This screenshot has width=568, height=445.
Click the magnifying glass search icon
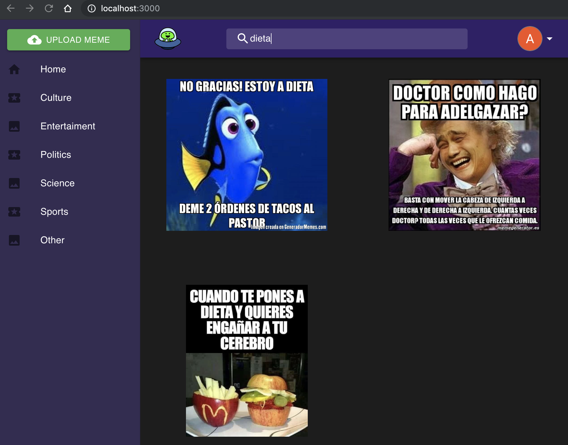(x=242, y=38)
